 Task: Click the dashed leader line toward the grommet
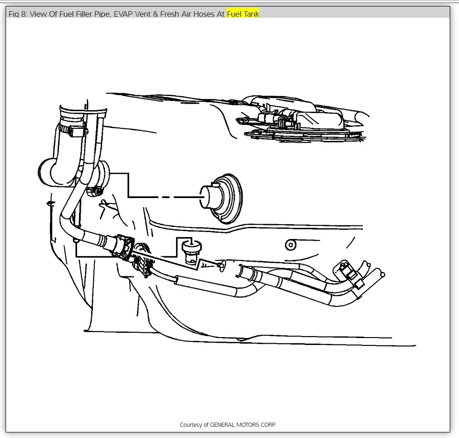[x=166, y=197]
